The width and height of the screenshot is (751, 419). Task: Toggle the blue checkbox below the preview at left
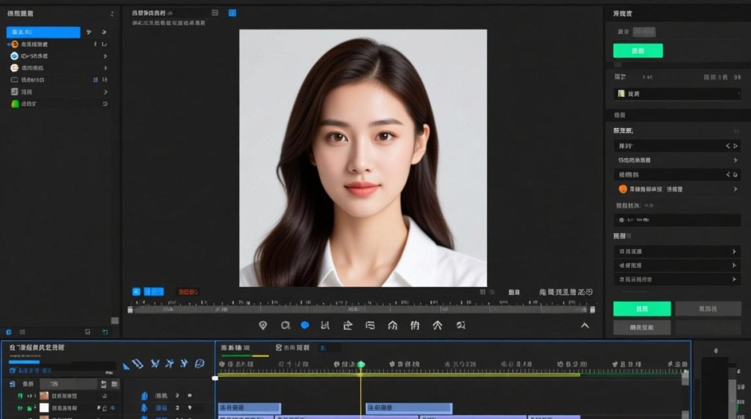[x=136, y=292]
